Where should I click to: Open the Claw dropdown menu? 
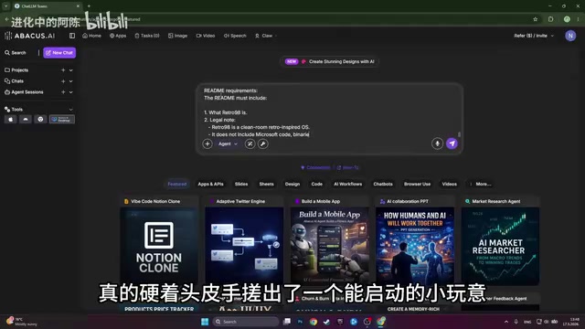[266, 36]
